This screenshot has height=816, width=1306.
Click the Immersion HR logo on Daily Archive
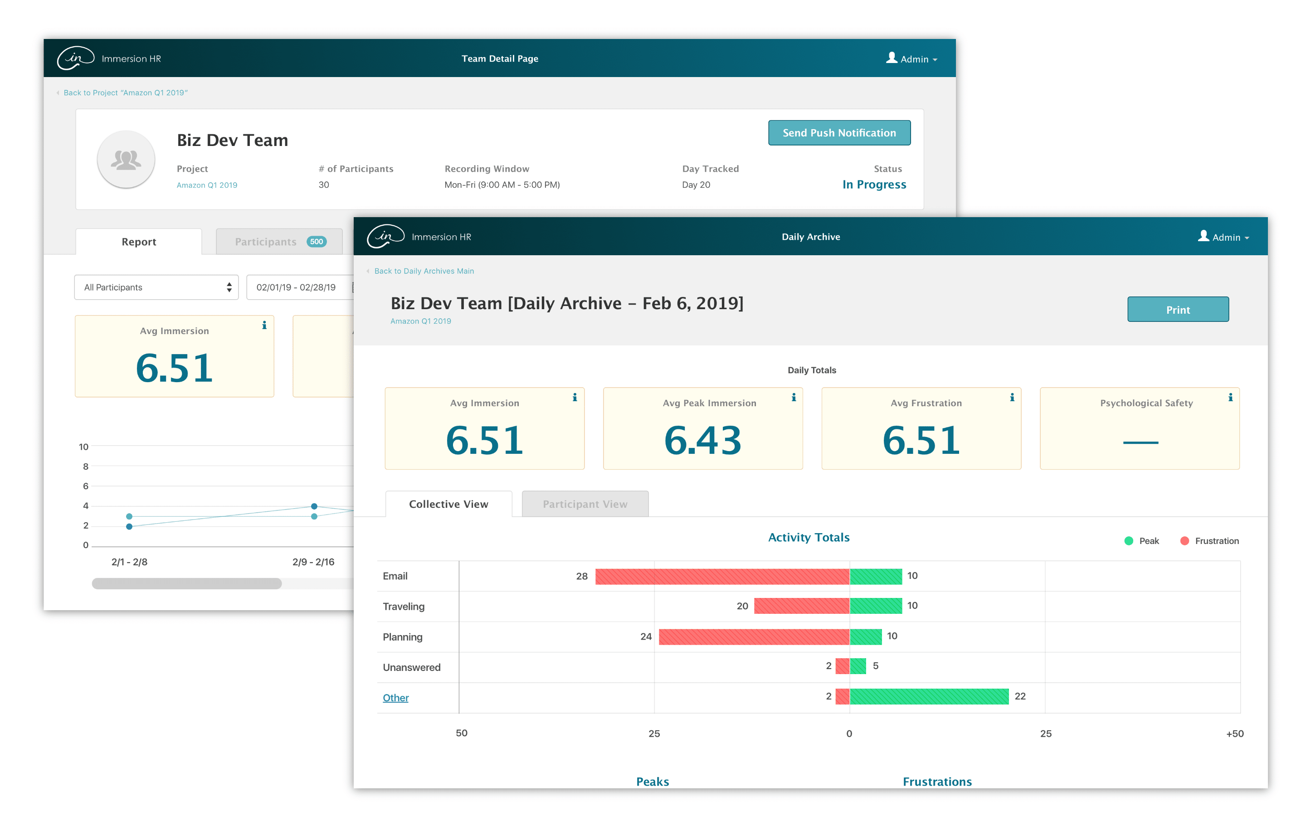(x=385, y=236)
